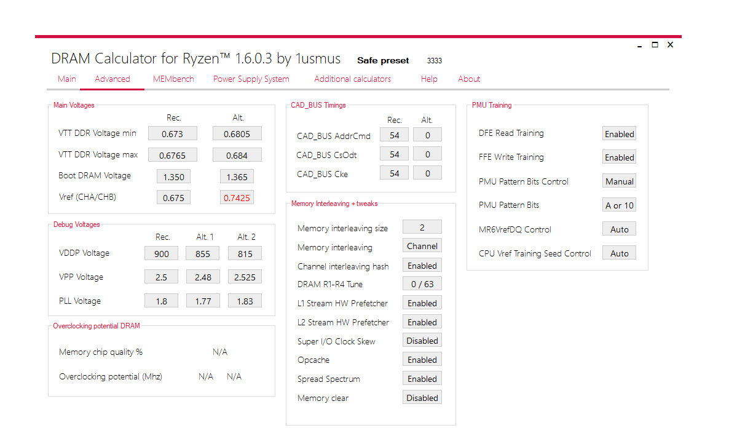Click MR6VrefDQ Control Auto value
This screenshot has height=428, width=729.
(x=619, y=229)
